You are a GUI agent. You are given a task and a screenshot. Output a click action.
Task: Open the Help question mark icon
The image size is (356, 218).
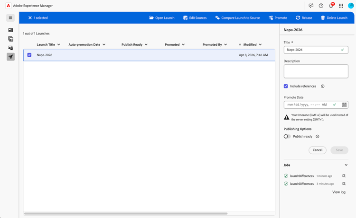[321, 6]
